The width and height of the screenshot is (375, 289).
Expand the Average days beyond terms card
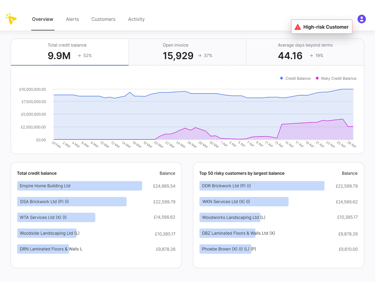tap(305, 52)
